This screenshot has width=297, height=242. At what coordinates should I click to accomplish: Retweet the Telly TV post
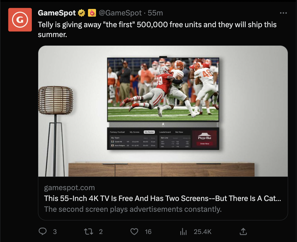pos(89,232)
